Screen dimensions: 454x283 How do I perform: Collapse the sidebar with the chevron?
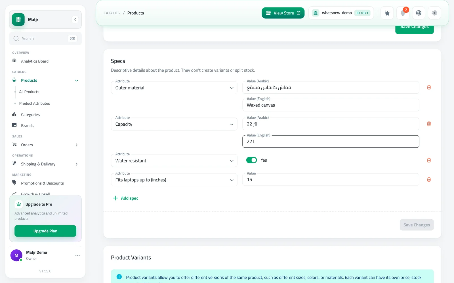coord(75,20)
